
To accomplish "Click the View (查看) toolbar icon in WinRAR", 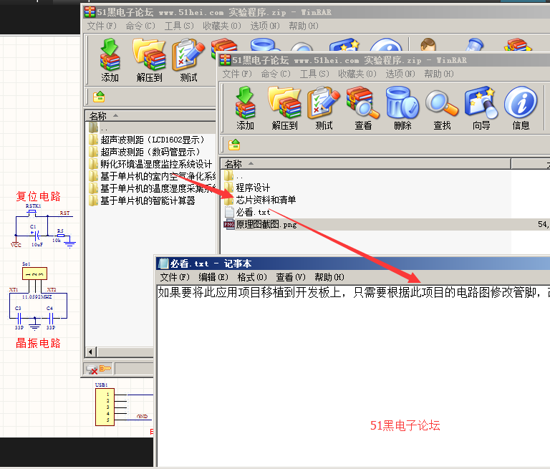I will pos(363,107).
